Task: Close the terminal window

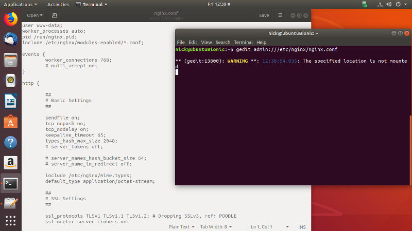Action: tap(407, 33)
